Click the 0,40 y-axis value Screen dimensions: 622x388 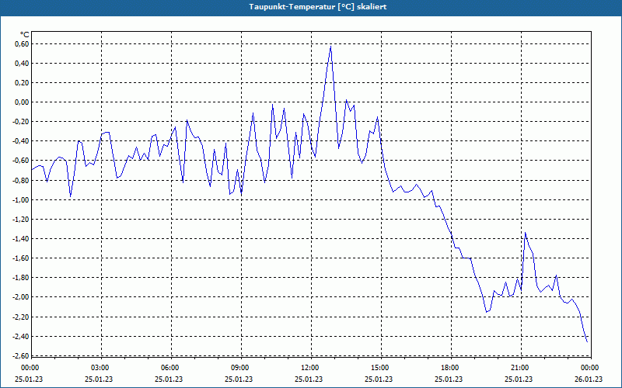[23, 64]
